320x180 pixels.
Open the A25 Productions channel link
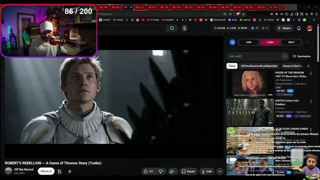(283, 80)
